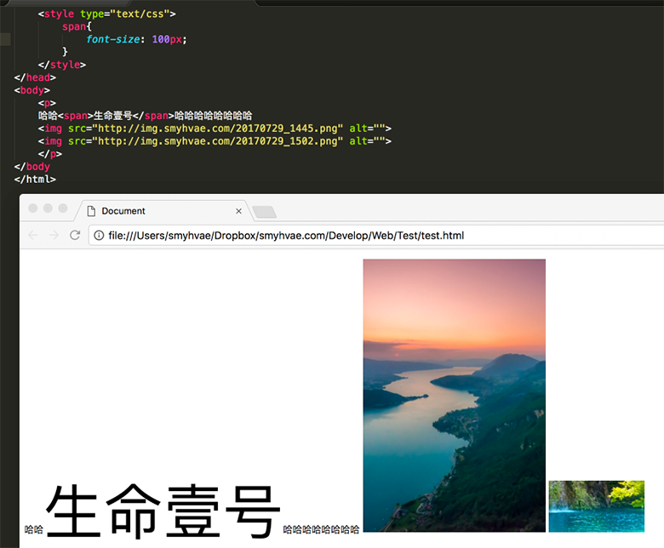Click the tall sunset river image
The height and width of the screenshot is (548, 664).
454,395
